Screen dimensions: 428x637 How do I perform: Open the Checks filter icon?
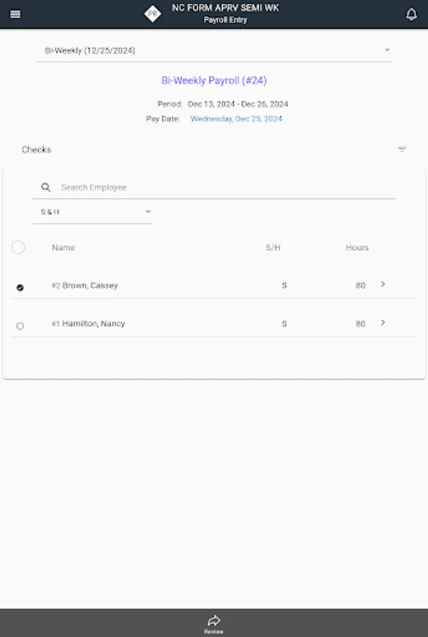coord(403,149)
